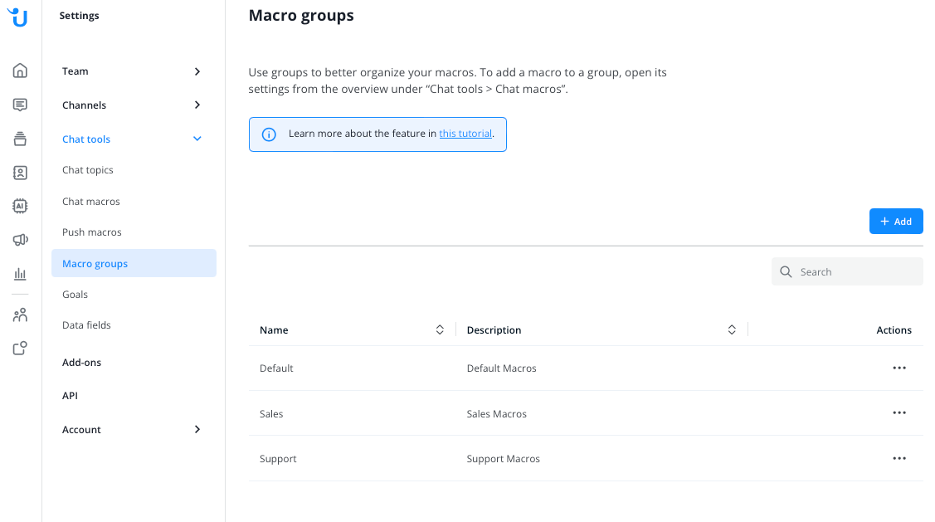
Task: Select Data fields in sidebar
Action: 86,325
